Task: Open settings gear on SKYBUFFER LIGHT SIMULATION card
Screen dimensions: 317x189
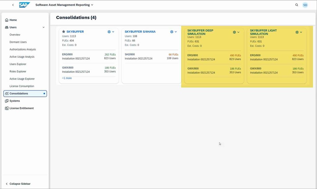Action: point(297,32)
